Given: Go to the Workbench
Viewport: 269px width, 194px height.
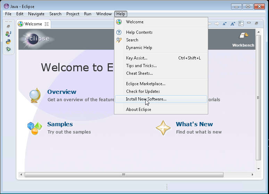Looking at the screenshot, I should click(x=243, y=40).
